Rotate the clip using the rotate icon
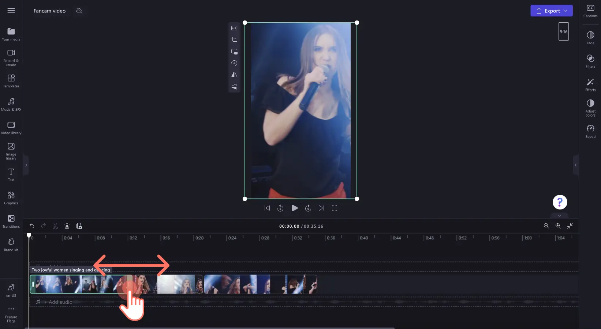The image size is (601, 329). click(x=234, y=63)
